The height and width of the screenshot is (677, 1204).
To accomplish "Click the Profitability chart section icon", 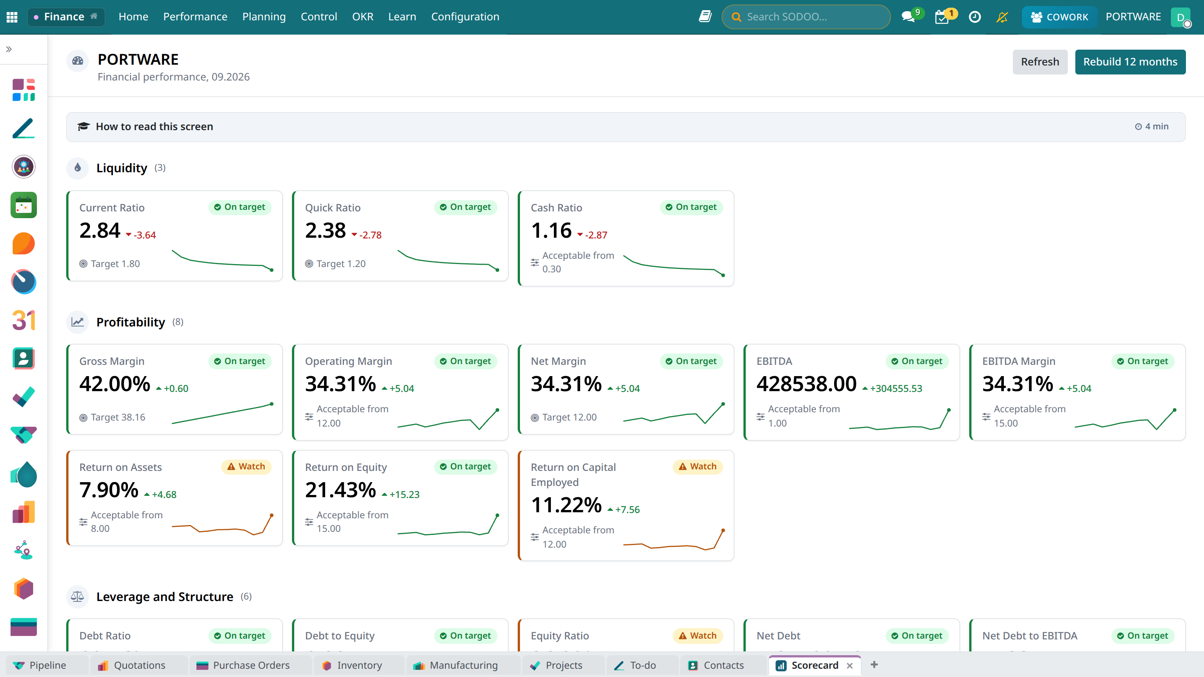I will tap(78, 322).
